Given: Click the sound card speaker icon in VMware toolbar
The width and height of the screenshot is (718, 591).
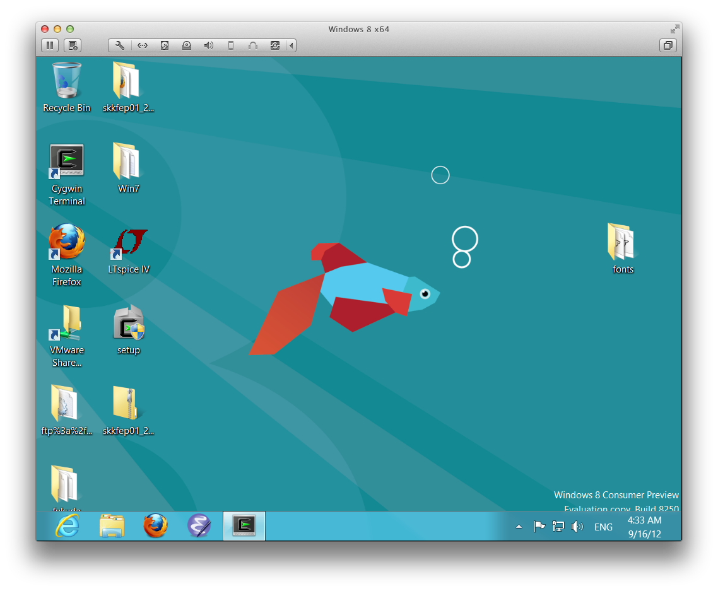Looking at the screenshot, I should (209, 45).
